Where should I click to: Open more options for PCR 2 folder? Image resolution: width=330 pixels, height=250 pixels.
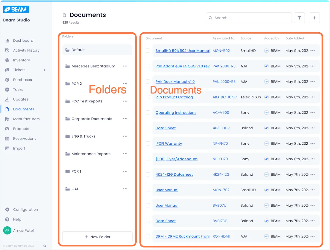pos(125,84)
